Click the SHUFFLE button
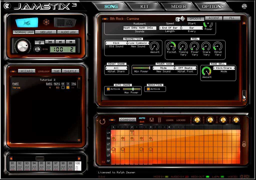Viewport: 256px width, 180px height. (70, 71)
